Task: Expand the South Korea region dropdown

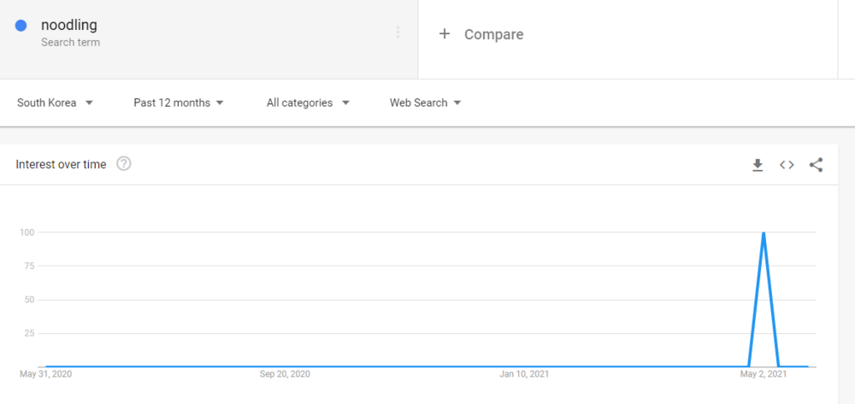Action: 55,102
